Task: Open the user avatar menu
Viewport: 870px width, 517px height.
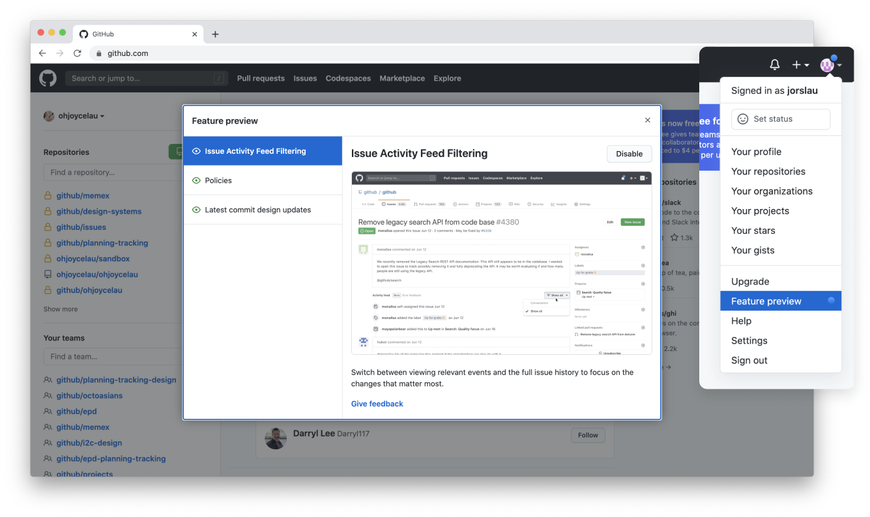Action: [x=831, y=64]
